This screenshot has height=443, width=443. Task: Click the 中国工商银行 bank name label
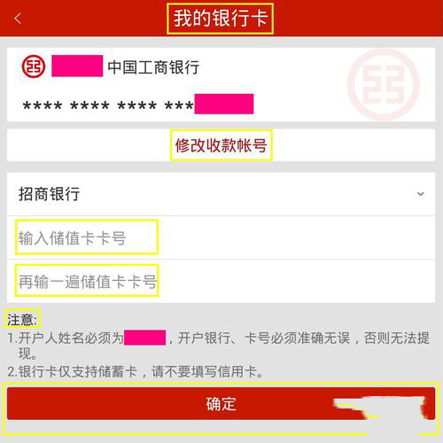coord(153,67)
